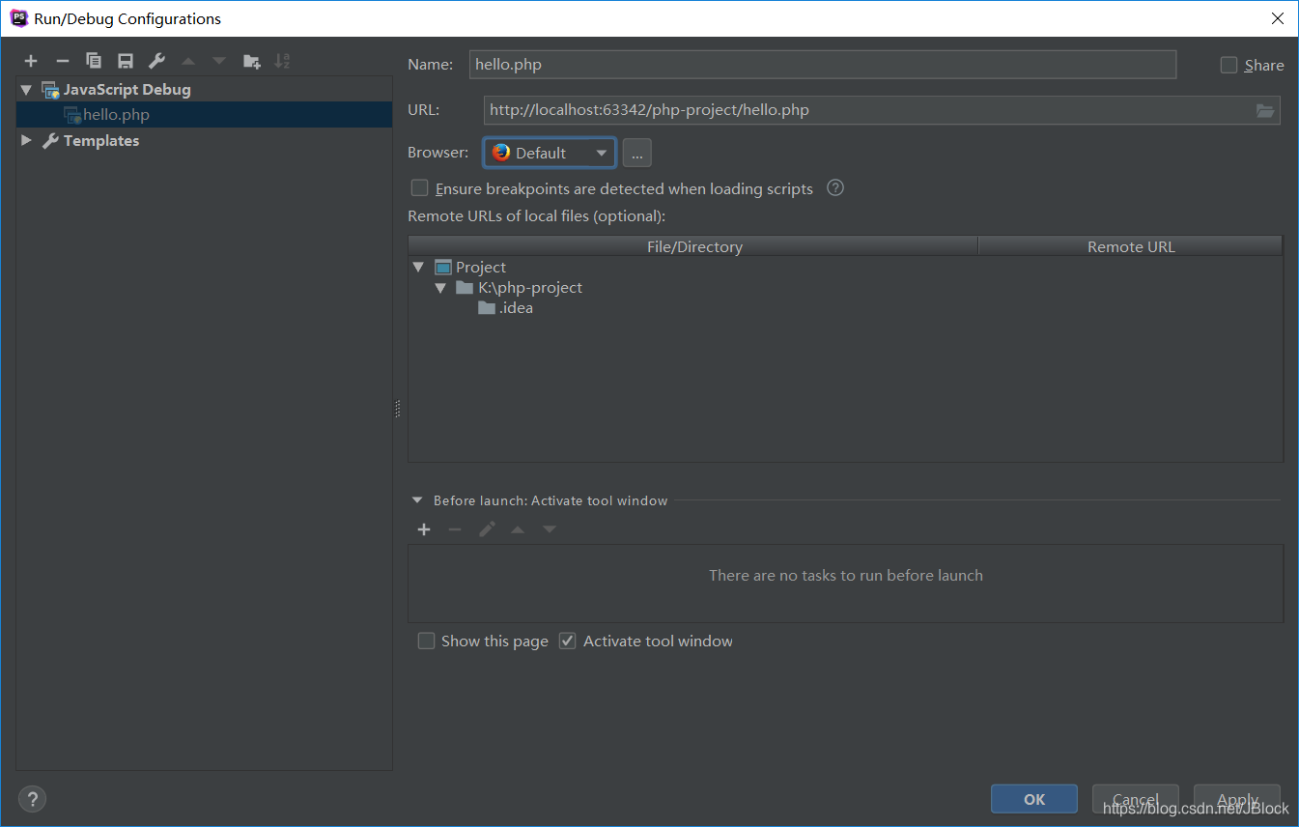Enable Ensure breakpoints are detected checkbox
Image resolution: width=1299 pixels, height=827 pixels.
pyautogui.click(x=419, y=188)
